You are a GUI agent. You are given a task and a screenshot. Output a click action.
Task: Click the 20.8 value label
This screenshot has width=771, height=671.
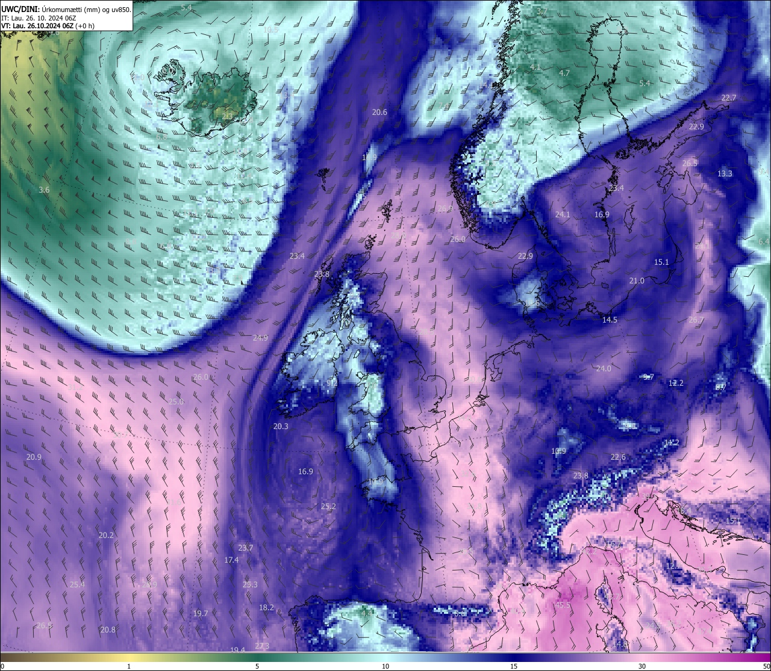(x=108, y=630)
